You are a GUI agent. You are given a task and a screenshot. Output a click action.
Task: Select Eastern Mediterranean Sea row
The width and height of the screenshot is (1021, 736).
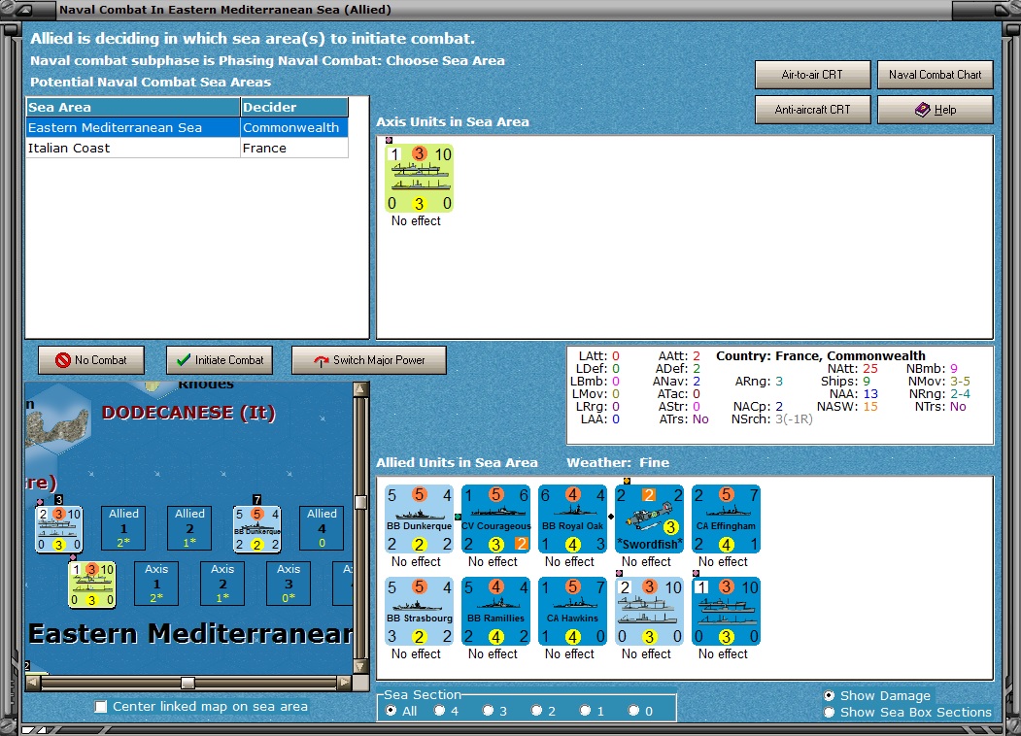pos(187,127)
